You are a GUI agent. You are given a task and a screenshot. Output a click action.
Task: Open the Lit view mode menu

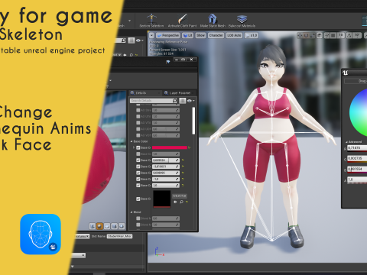[188, 35]
